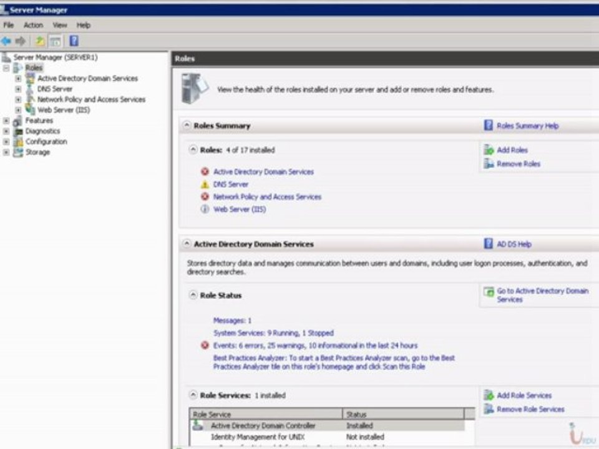Image resolution: width=599 pixels, height=449 pixels.
Task: Open the File menu
Action: click(8, 25)
